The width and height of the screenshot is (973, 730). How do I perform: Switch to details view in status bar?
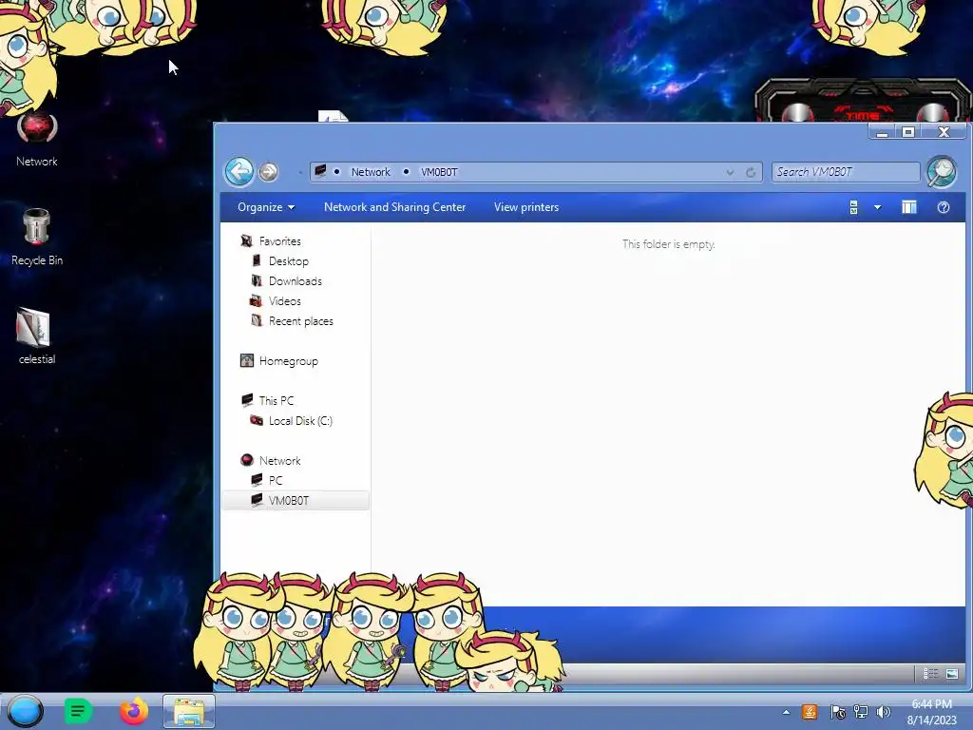930,674
